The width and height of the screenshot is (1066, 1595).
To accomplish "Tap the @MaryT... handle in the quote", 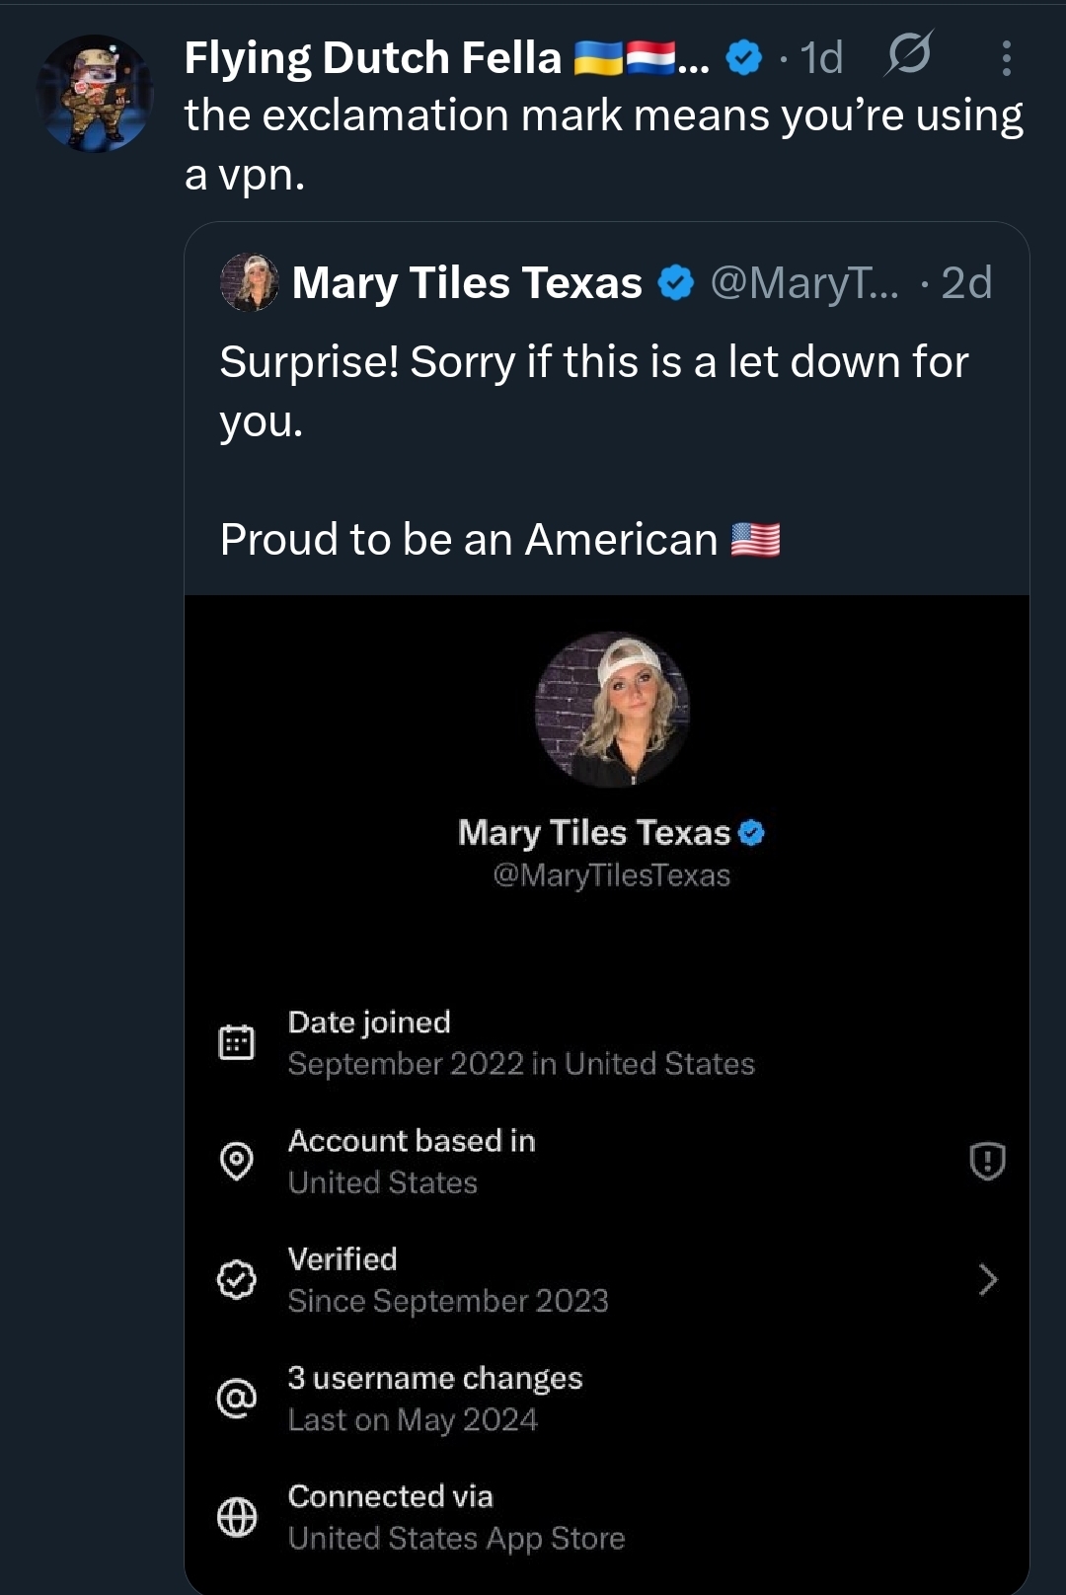I will pos(804,283).
